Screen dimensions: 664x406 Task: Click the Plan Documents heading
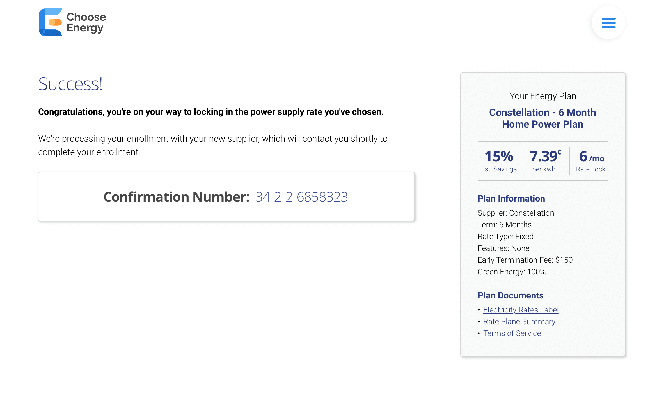tap(510, 295)
